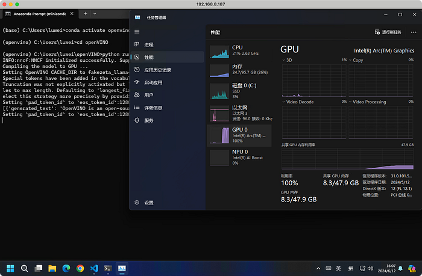422x276 pixels.
Task: Click the Intel(R) Arc(TM) Graphics title
Action: pyautogui.click(x=384, y=51)
